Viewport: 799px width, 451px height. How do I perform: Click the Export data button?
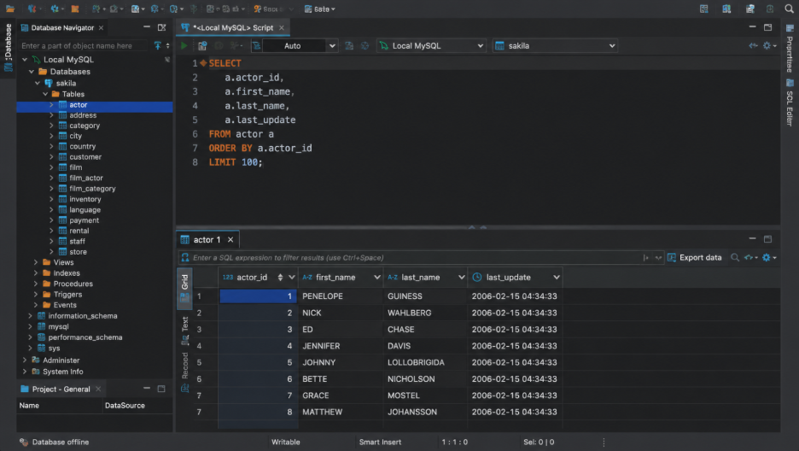click(x=695, y=258)
